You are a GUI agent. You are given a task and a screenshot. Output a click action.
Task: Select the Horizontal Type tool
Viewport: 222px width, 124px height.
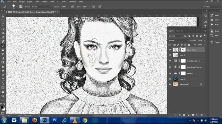pyautogui.click(x=3, y=79)
